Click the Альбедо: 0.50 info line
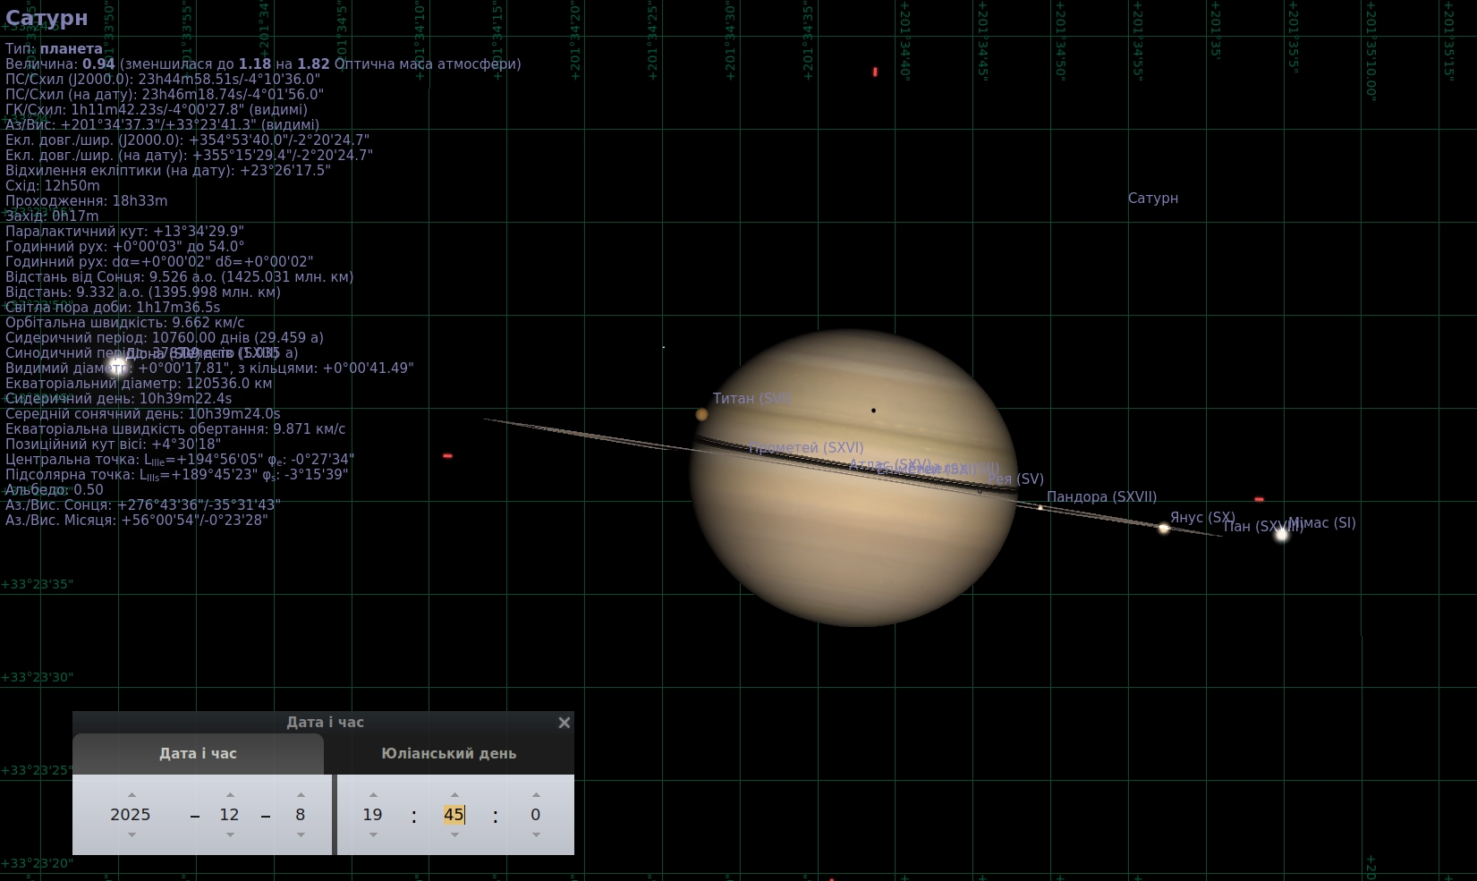The width and height of the screenshot is (1477, 881). pos(55,490)
